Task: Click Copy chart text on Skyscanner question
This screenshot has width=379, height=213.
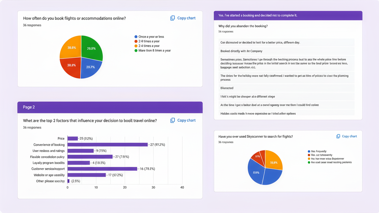Action: point(349,136)
